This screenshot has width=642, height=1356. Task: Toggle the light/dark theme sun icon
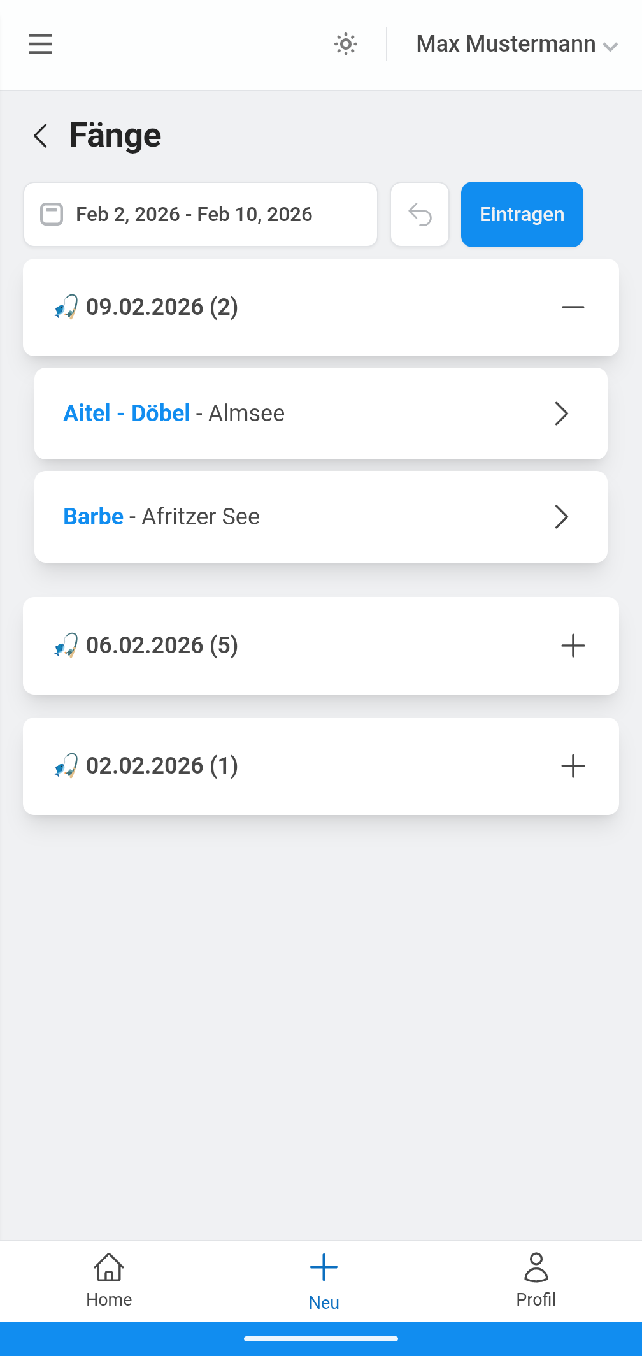[x=346, y=44]
